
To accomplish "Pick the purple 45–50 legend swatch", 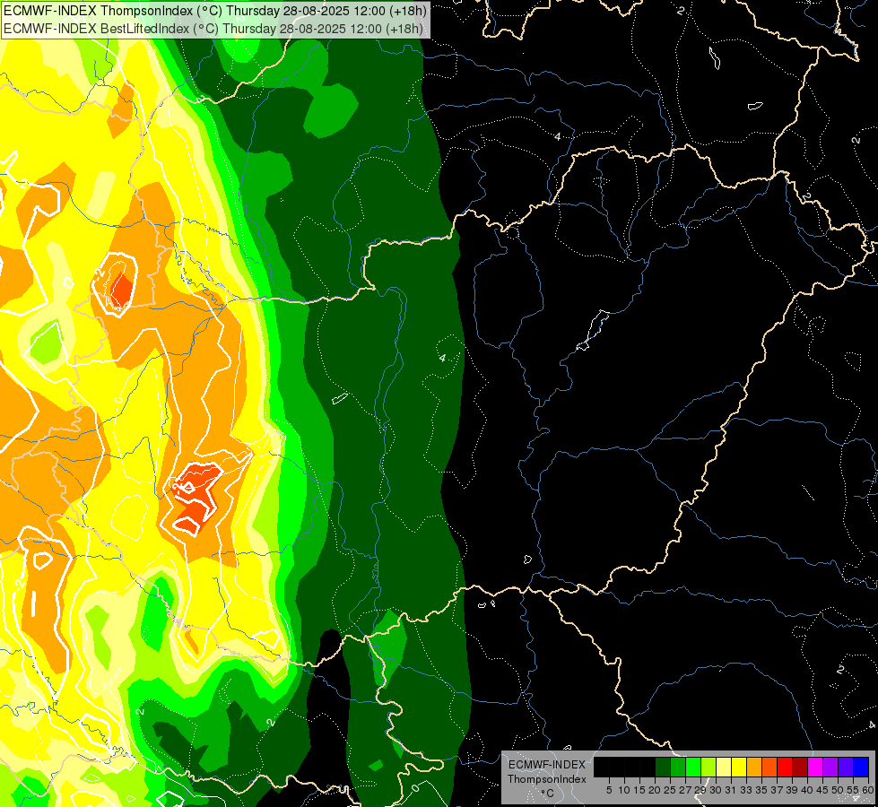I will (x=830, y=767).
